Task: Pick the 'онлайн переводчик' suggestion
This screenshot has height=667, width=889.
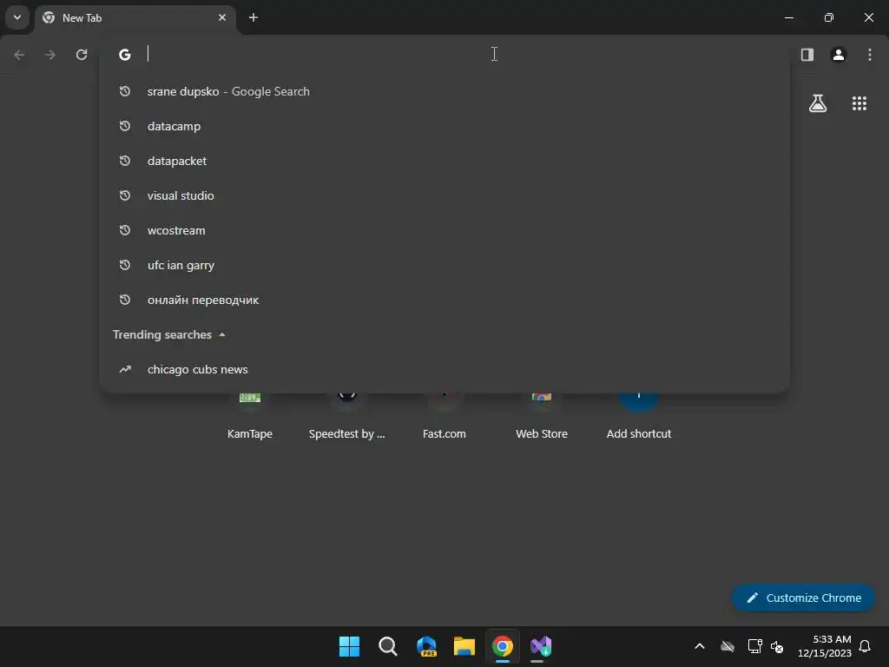Action: (x=444, y=300)
